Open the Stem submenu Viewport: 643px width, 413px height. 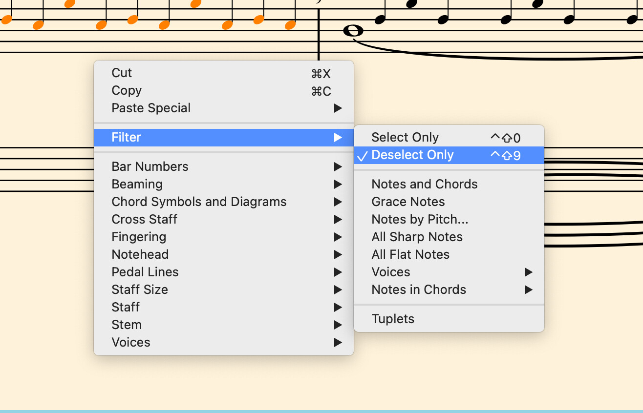pos(224,325)
